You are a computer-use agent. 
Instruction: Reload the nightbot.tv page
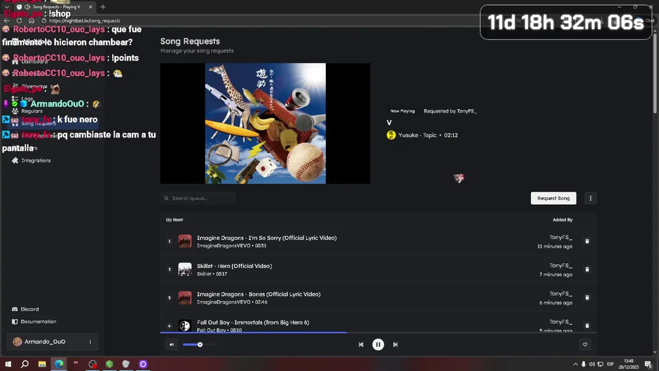tap(19, 21)
